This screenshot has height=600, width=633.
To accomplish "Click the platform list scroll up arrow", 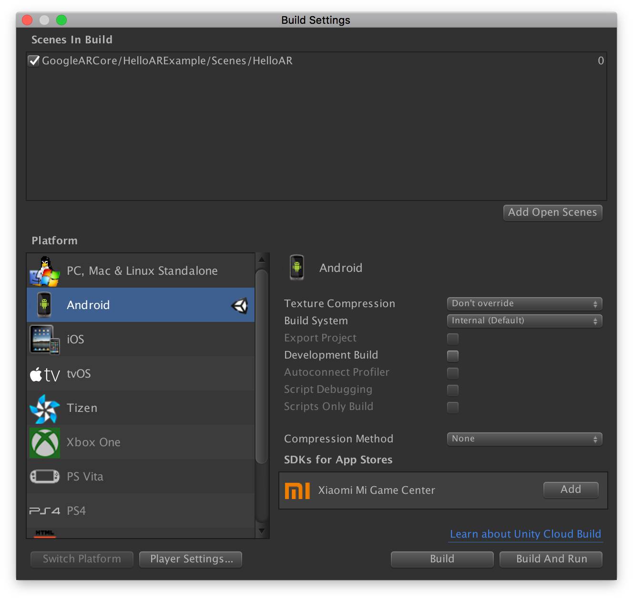I will [262, 260].
